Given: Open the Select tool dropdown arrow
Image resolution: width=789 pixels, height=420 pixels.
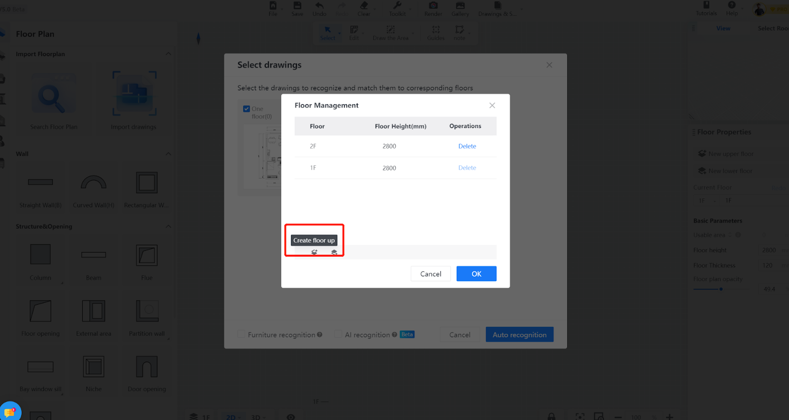Looking at the screenshot, I should pyautogui.click(x=339, y=33).
